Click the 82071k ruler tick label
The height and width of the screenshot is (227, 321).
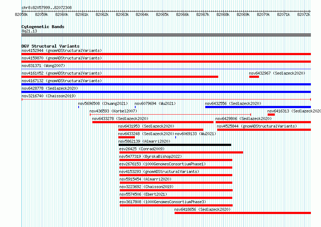coord(283,14)
